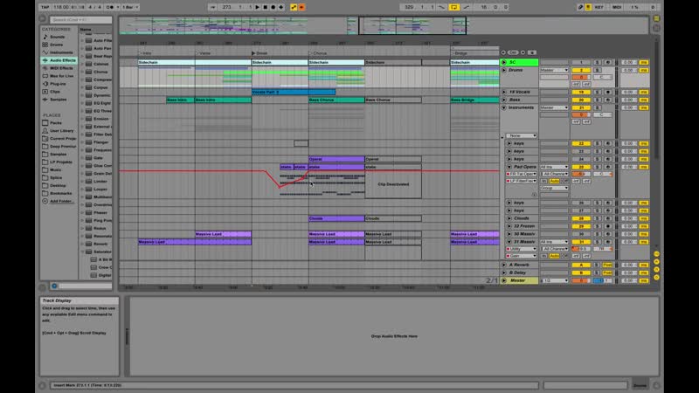Click the Draw Mode pencil icon
This screenshot has height=393, width=699.
[580, 7]
